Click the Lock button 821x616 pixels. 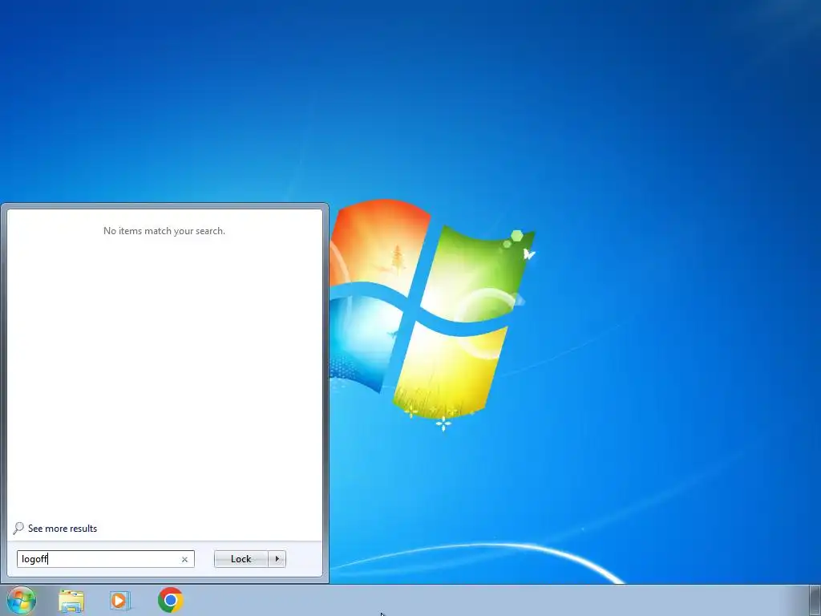(241, 559)
